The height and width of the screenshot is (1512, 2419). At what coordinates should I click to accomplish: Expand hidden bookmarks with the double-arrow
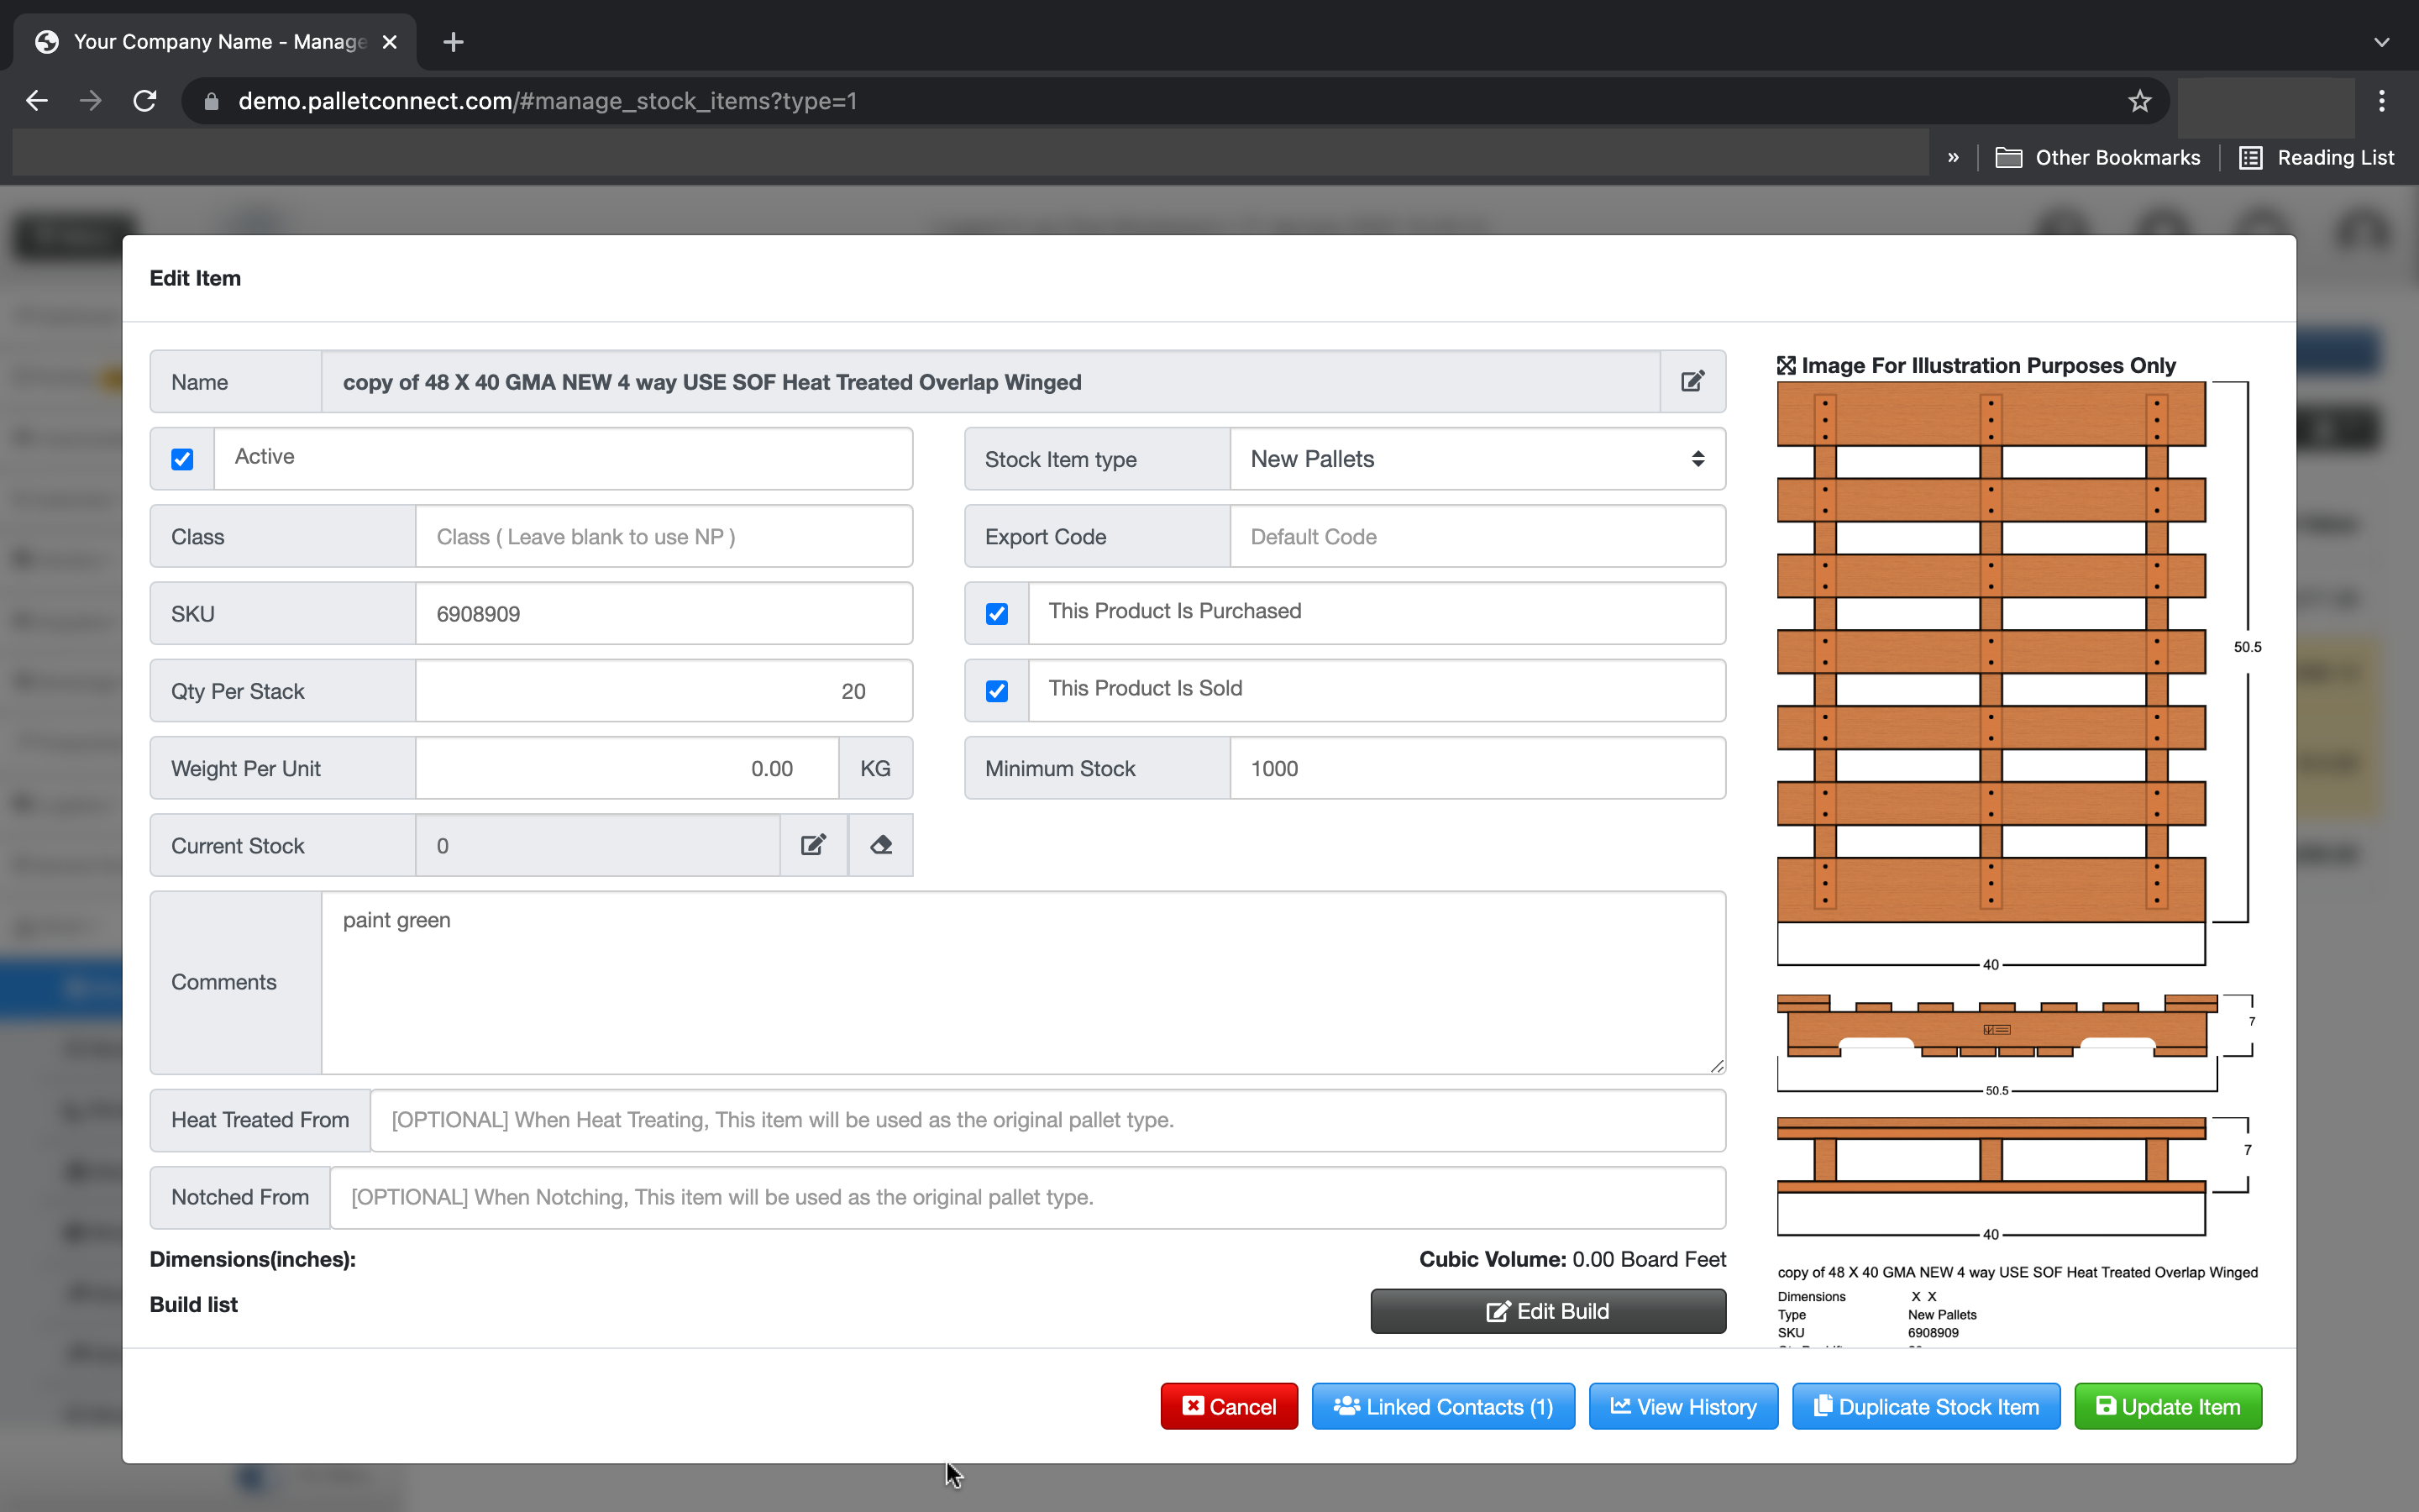pyautogui.click(x=1951, y=157)
